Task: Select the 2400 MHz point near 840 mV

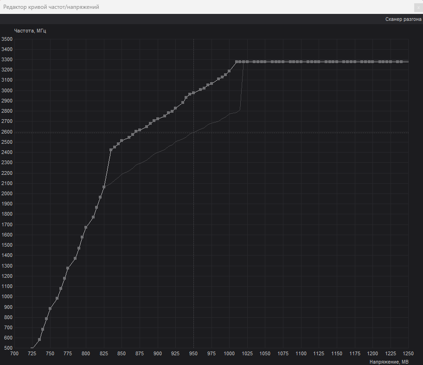Action: tap(111, 149)
